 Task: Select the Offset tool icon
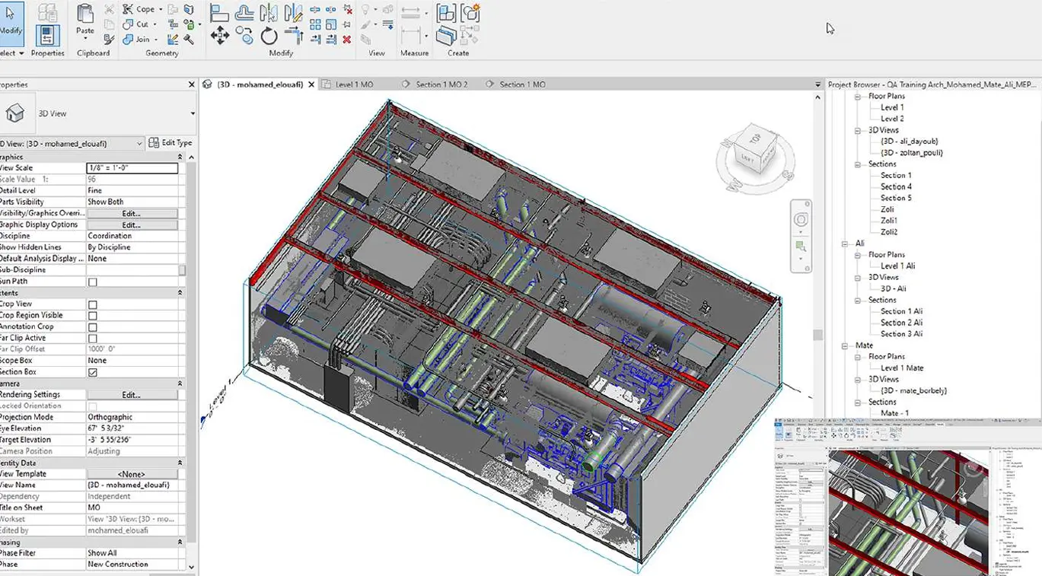tap(244, 13)
